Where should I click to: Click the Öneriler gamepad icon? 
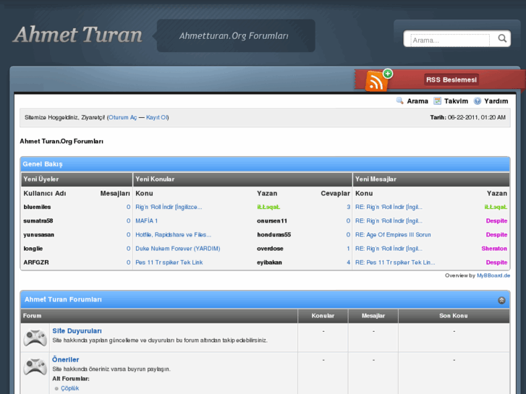click(35, 367)
